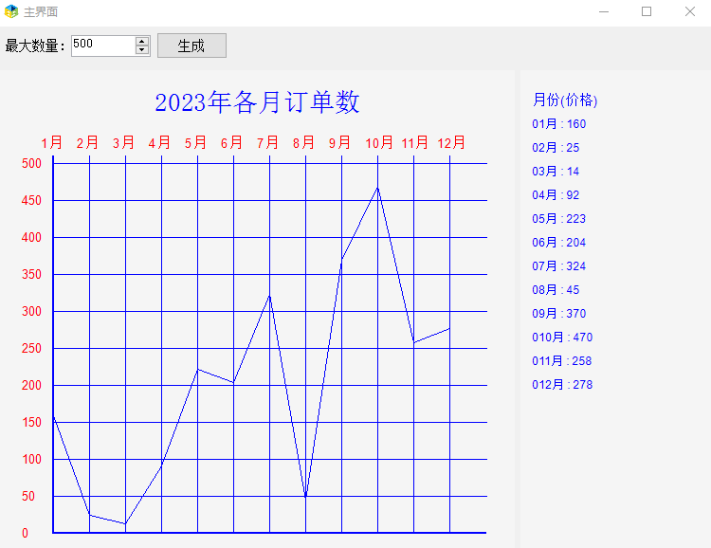The image size is (711, 548).
Task: Click the 主界面 window title text
Action: [41, 11]
